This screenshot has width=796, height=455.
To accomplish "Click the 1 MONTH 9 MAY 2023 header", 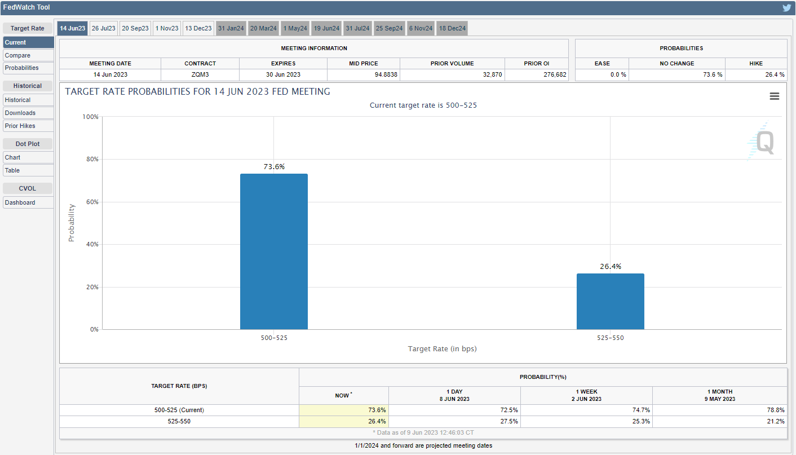I will tap(719, 395).
